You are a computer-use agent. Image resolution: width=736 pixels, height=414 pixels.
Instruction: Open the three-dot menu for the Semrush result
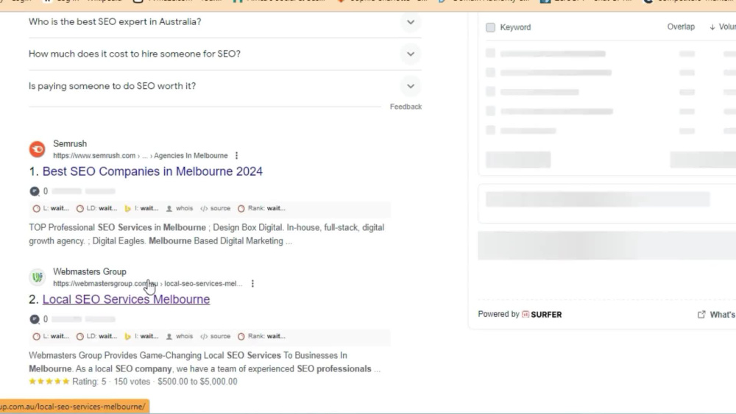click(236, 156)
